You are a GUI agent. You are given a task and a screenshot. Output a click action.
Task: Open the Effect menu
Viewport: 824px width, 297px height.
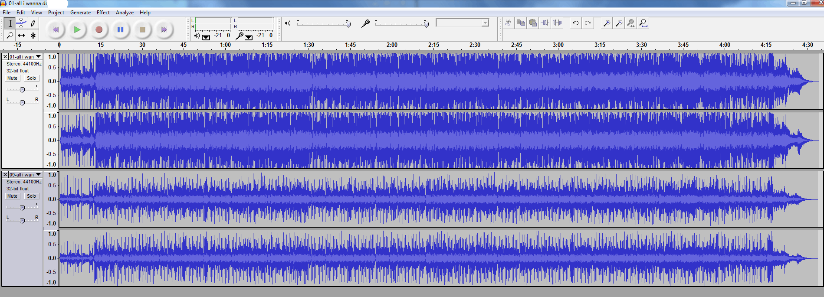103,13
